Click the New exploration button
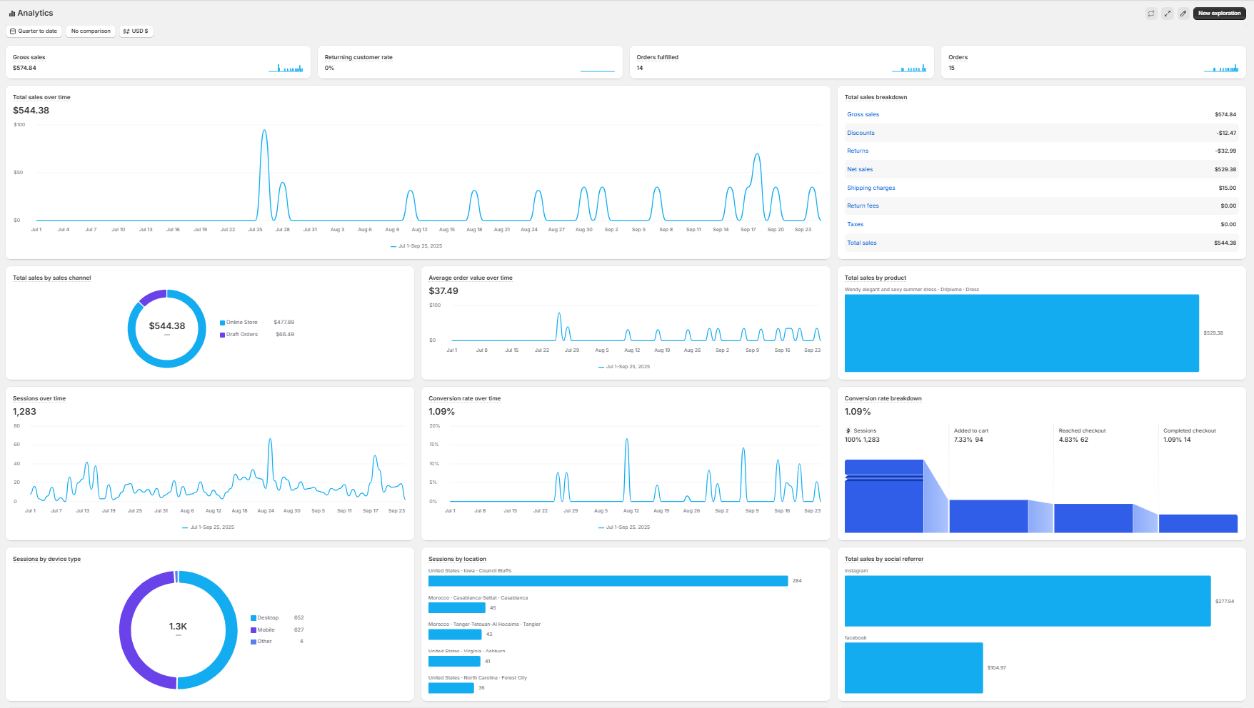 [x=1219, y=14]
